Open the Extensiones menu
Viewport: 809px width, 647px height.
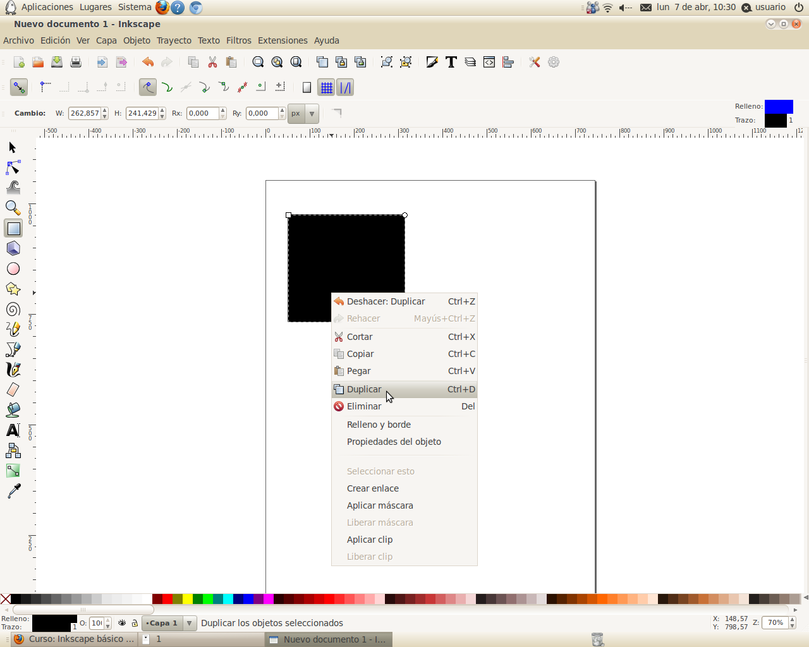(283, 40)
